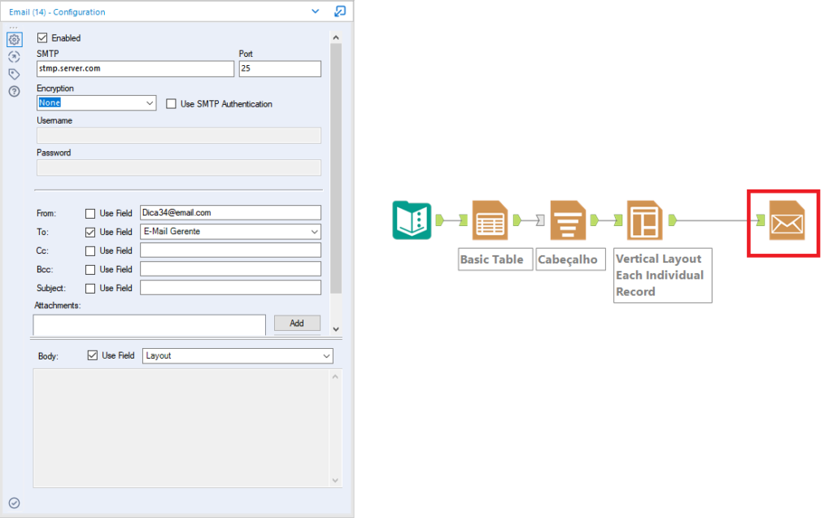Click the Email (14) - Configuration title

coord(57,11)
